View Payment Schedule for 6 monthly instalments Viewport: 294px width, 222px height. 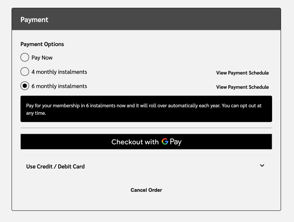pos(242,87)
